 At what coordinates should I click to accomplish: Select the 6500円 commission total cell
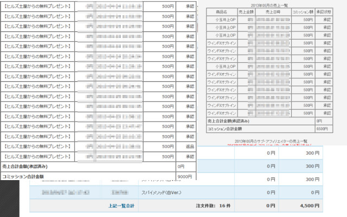tap(322, 129)
